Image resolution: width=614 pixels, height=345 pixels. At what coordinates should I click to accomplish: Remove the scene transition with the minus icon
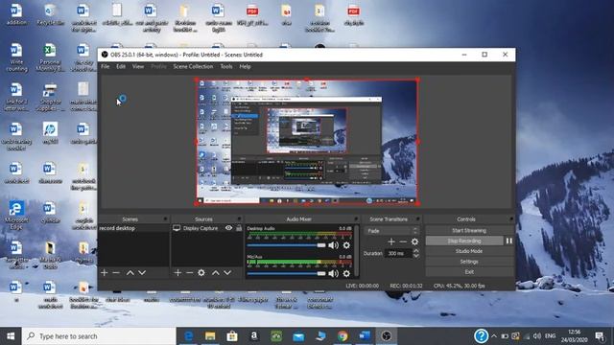403,241
